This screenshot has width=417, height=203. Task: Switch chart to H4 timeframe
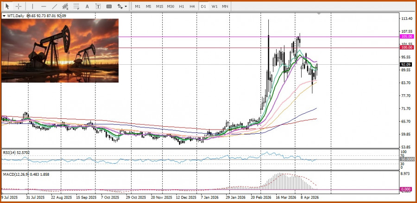click(192, 6)
